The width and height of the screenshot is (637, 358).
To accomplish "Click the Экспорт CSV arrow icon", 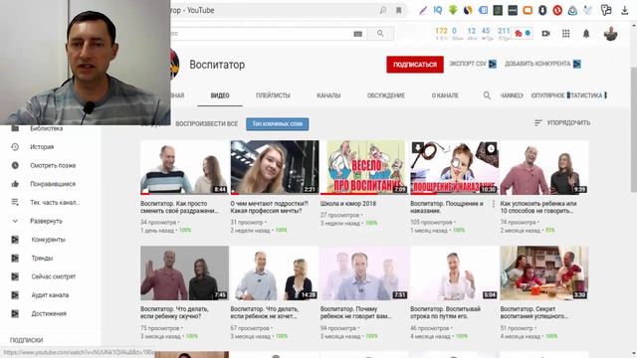I will pos(493,64).
